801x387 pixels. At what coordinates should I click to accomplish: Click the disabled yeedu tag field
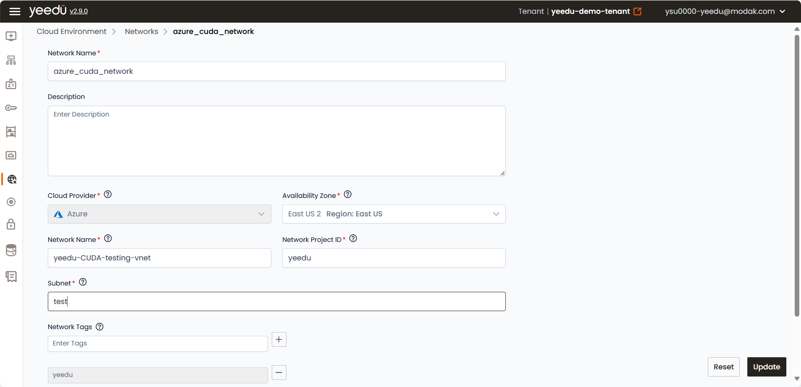coord(158,375)
